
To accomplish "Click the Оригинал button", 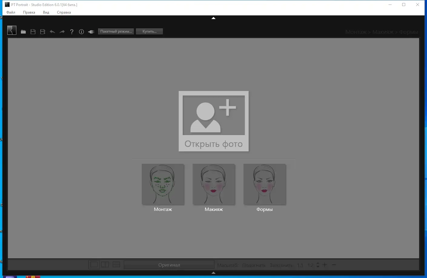I will point(169,265).
